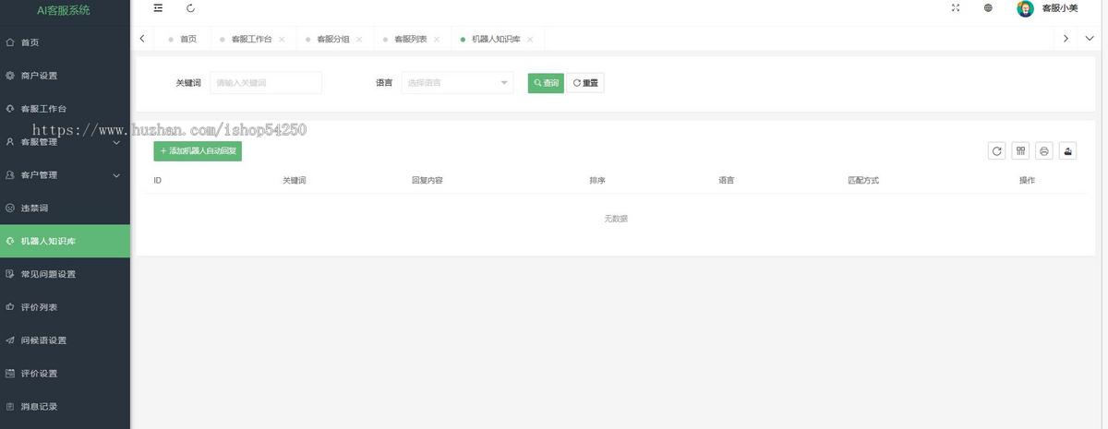
Task: Click the export table icon
Action: (x=1068, y=151)
